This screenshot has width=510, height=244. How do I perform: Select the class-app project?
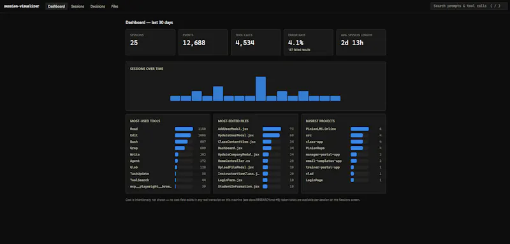coord(314,141)
